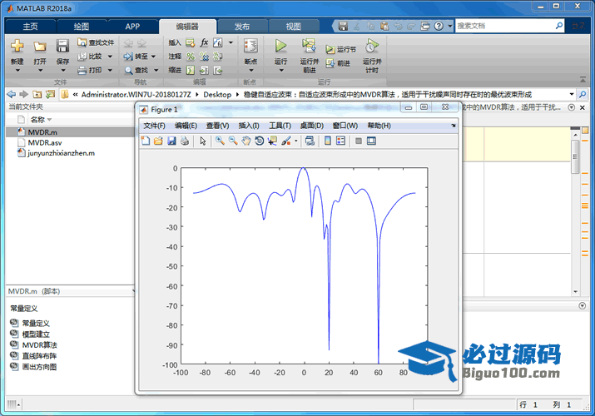This screenshot has width=595, height=416.
Task: Pick the Data Cursor tool in Figure toolbar
Action: click(273, 141)
